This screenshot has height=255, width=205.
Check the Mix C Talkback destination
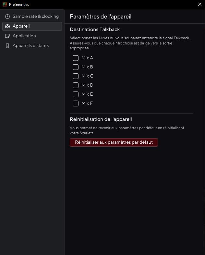click(76, 76)
